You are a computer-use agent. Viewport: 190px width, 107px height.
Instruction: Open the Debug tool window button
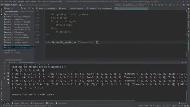(15, 103)
